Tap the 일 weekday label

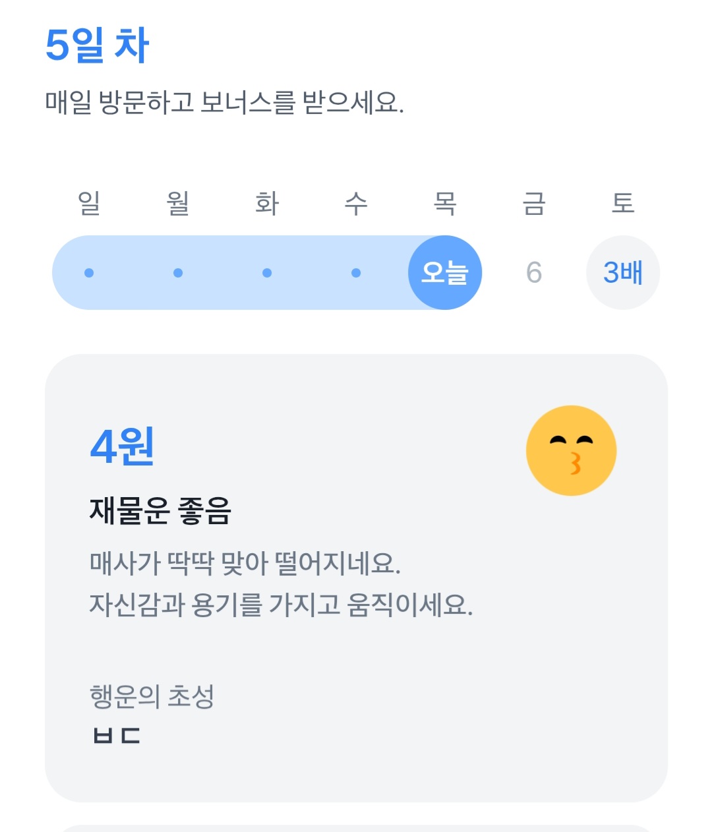89,203
